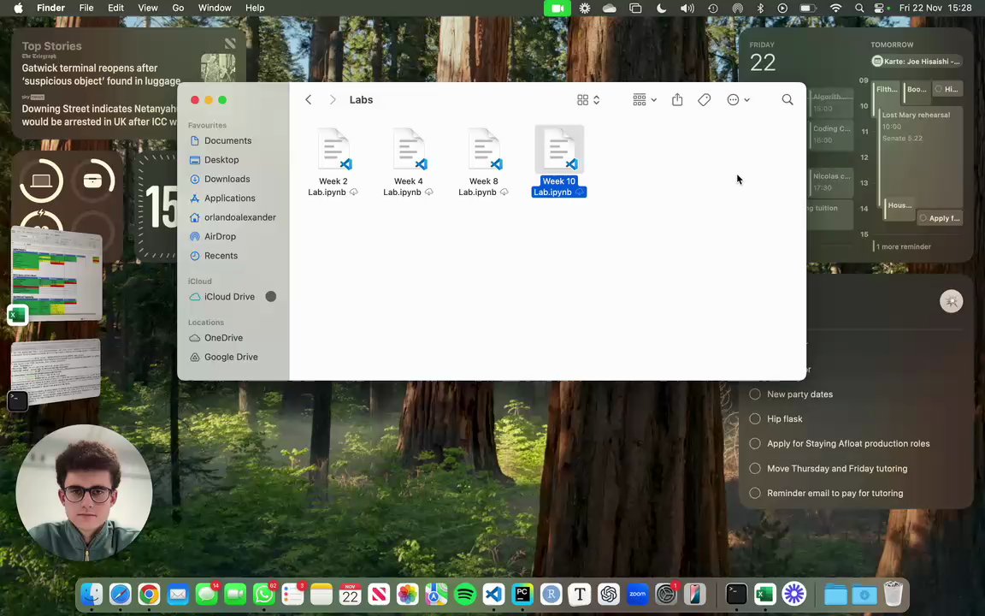Mark 'New party dates' reminder complete
Image resolution: width=985 pixels, height=616 pixels.
click(x=755, y=394)
